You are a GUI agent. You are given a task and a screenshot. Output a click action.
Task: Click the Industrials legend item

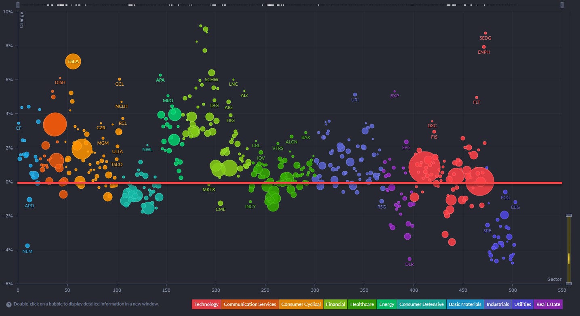pyautogui.click(x=498, y=304)
